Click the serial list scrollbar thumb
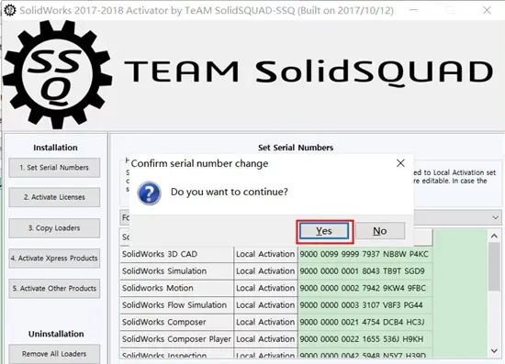The height and width of the screenshot is (364, 505). click(494, 267)
